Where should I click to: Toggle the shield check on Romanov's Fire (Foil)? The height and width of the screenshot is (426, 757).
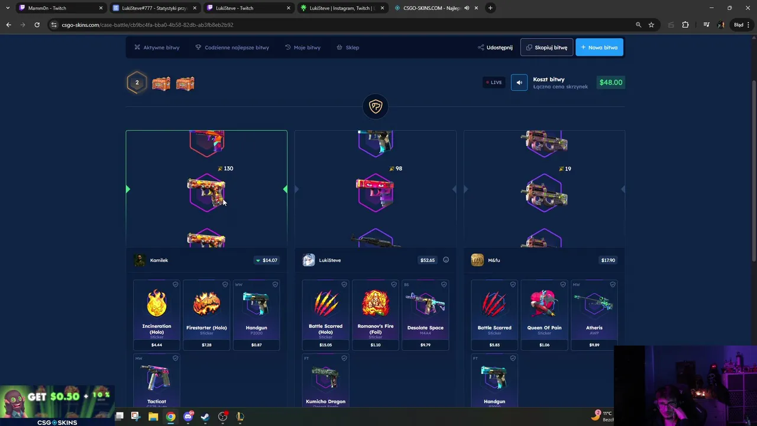pos(394,285)
